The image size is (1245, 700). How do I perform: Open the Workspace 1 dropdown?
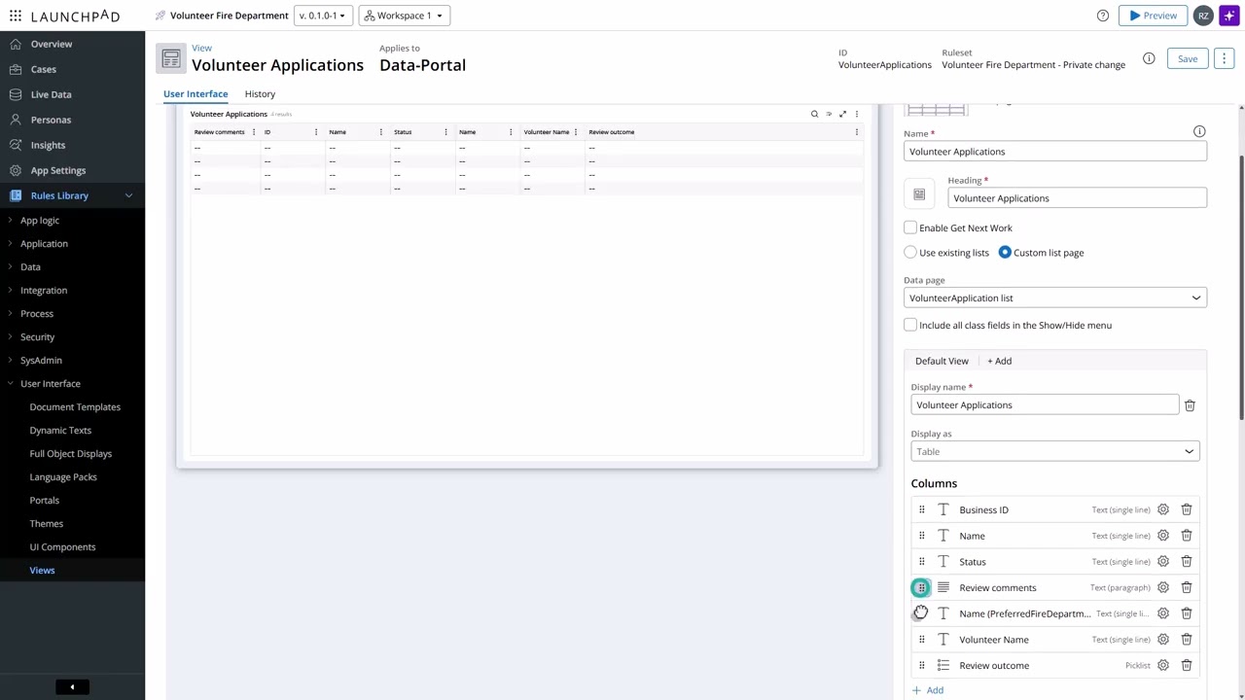pos(404,16)
